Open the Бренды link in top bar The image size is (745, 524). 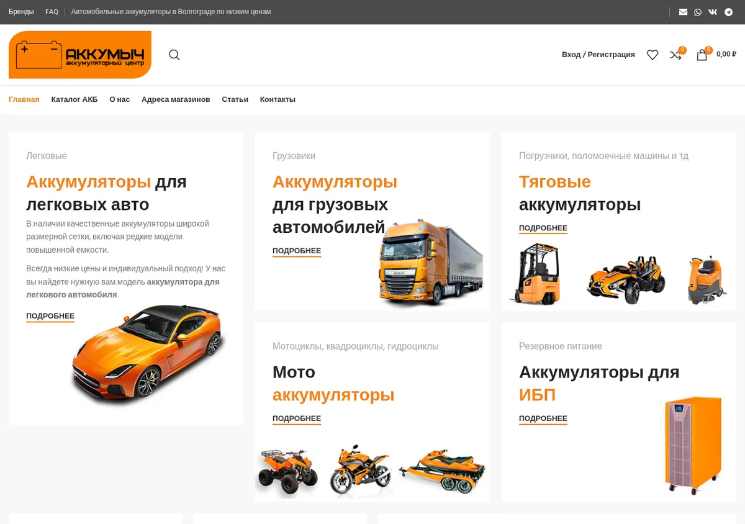point(21,12)
